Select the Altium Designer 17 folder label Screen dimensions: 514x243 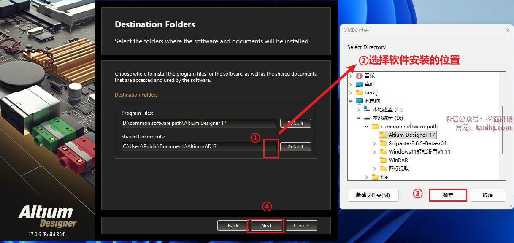click(x=412, y=135)
